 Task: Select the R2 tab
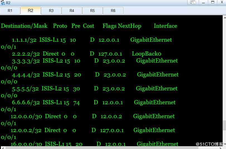(31, 11)
